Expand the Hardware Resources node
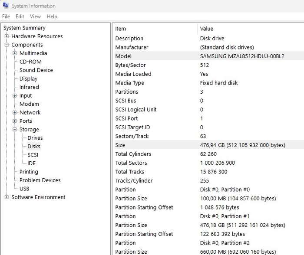 pyautogui.click(x=7, y=36)
